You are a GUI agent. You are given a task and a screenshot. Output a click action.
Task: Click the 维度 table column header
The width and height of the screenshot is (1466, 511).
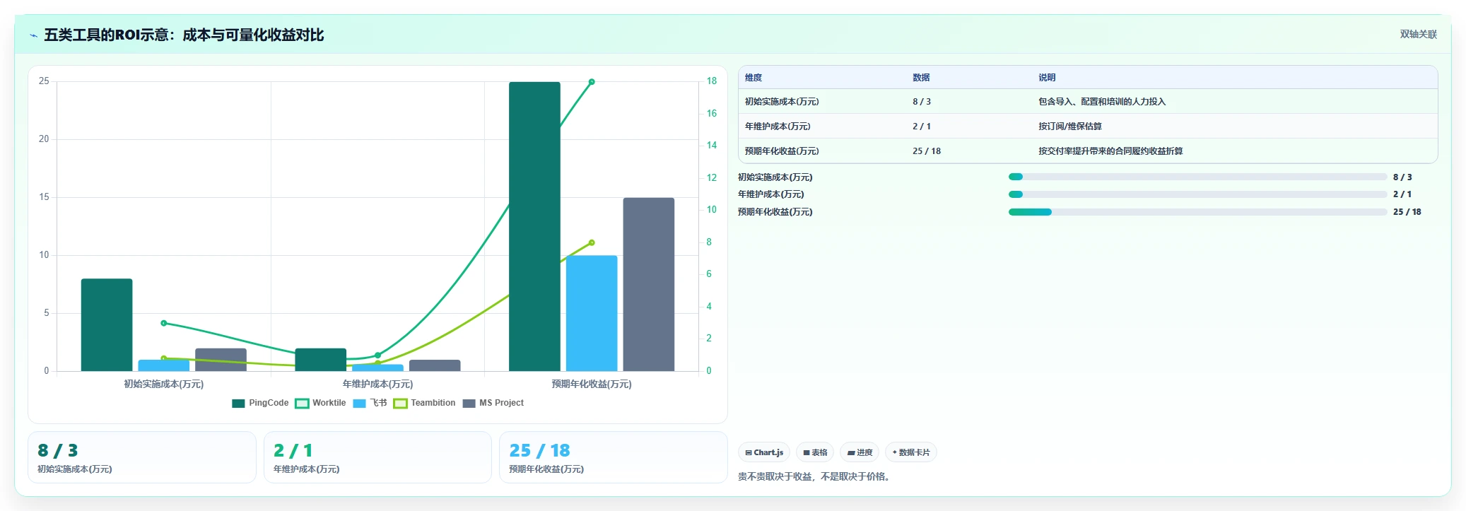tap(753, 78)
